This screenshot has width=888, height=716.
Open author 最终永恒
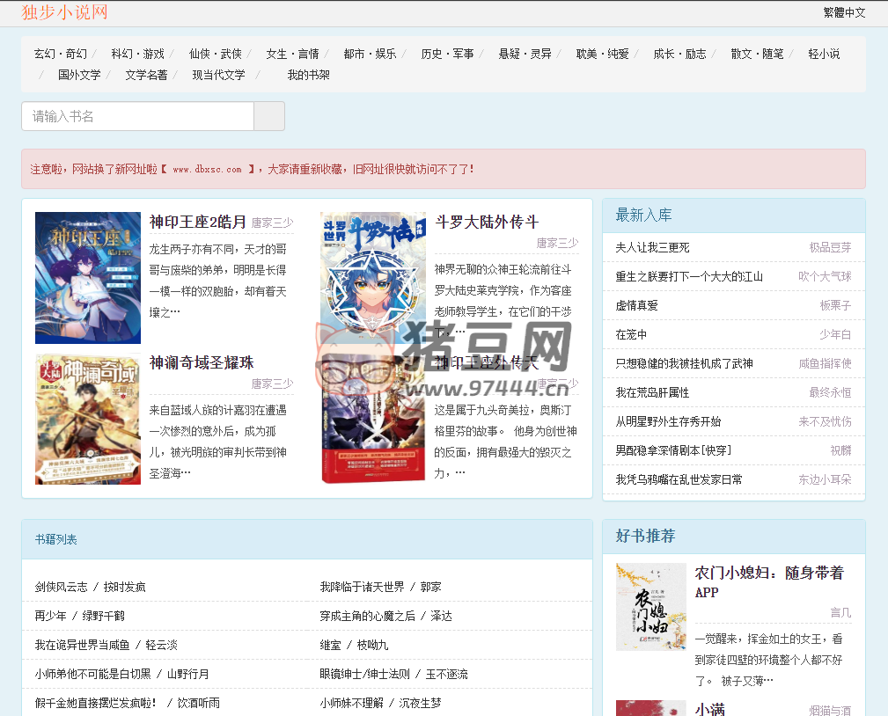coord(830,392)
